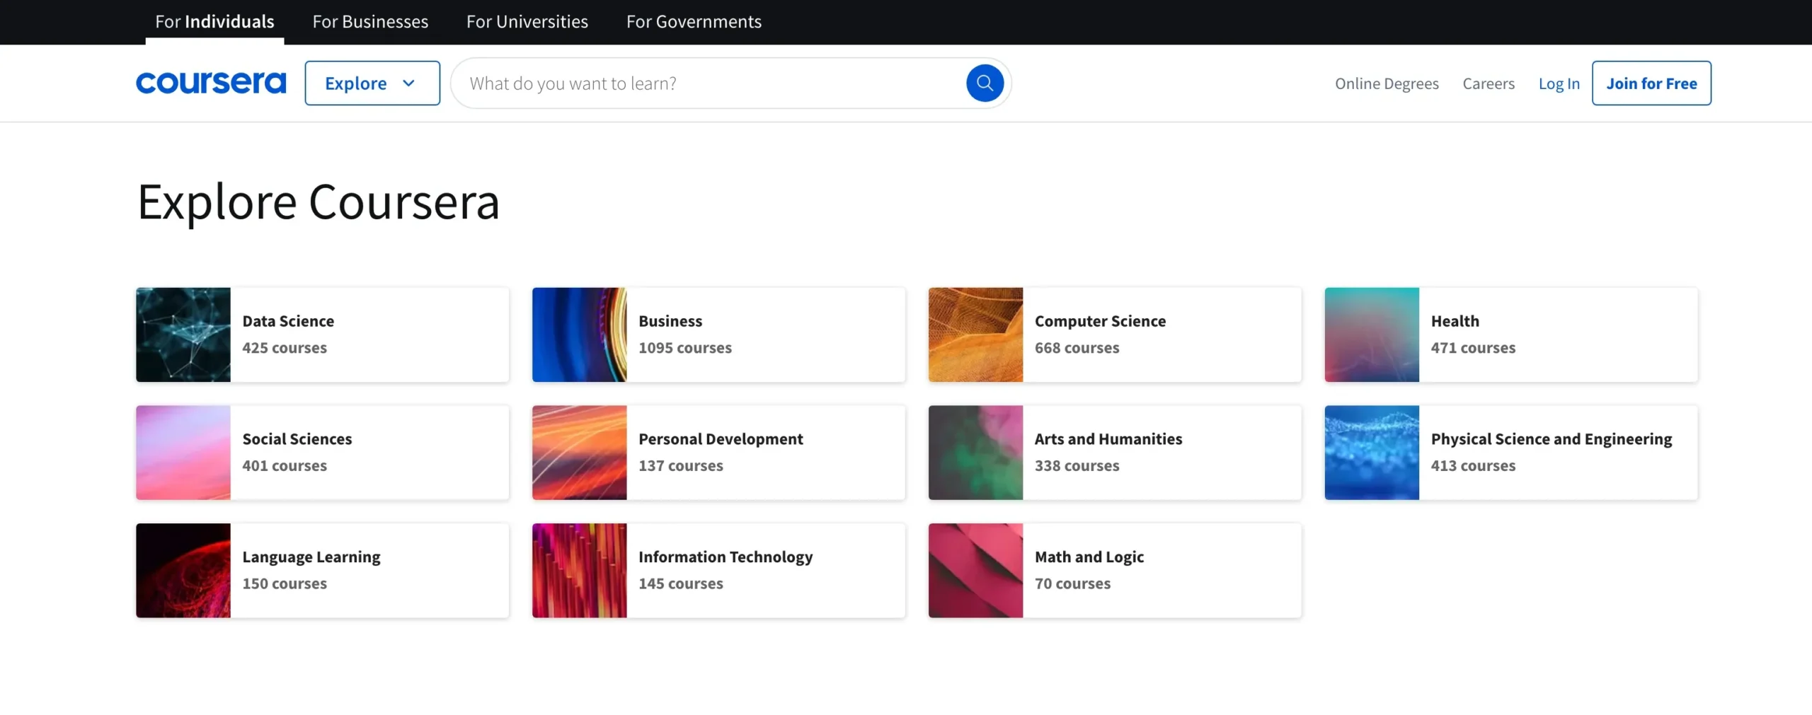Image resolution: width=1812 pixels, height=715 pixels.
Task: Select the Health category thumbnail
Action: coord(1371,335)
